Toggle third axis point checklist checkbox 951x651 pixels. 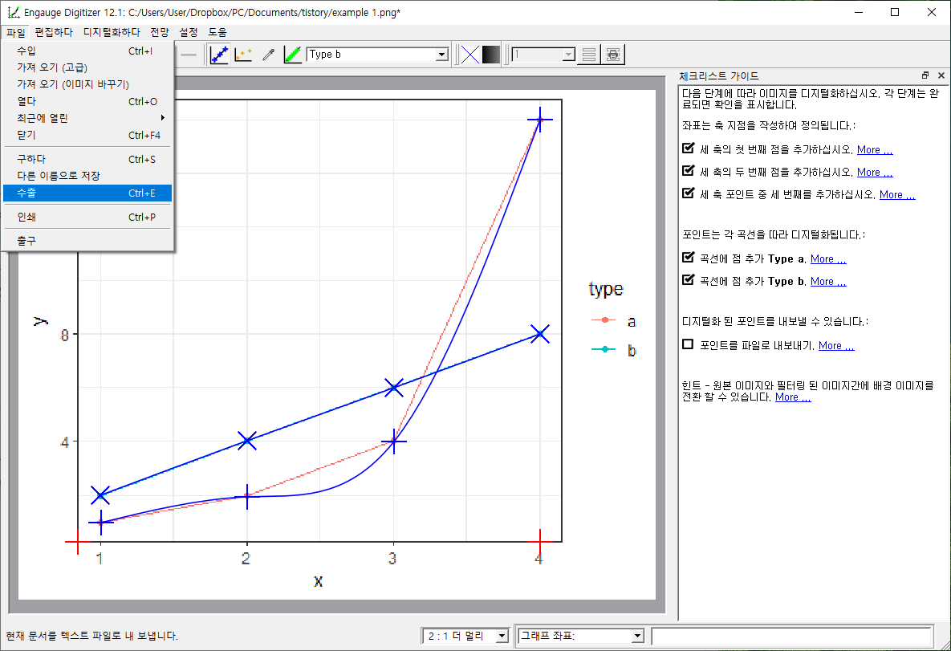click(688, 193)
